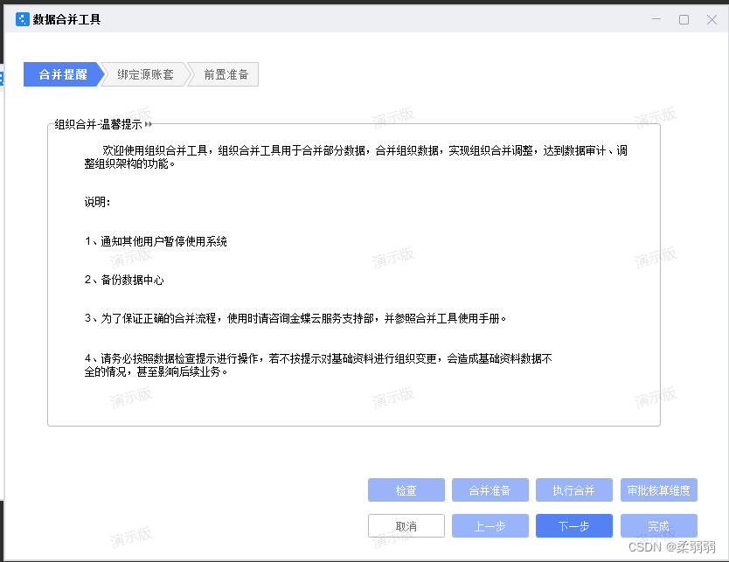The image size is (729, 562).
Task: Proceed using 下一步
Action: coord(573,525)
